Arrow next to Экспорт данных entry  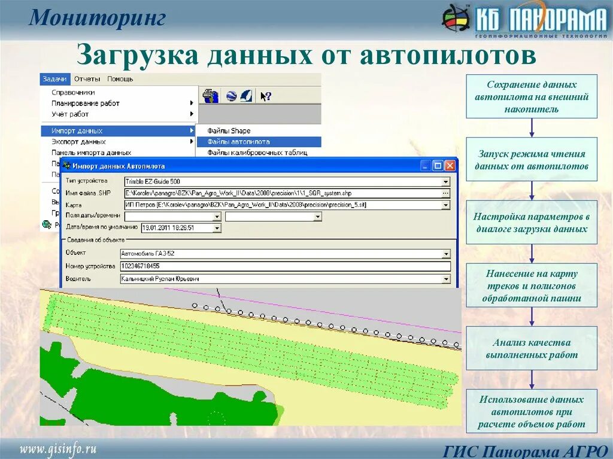[x=192, y=142]
